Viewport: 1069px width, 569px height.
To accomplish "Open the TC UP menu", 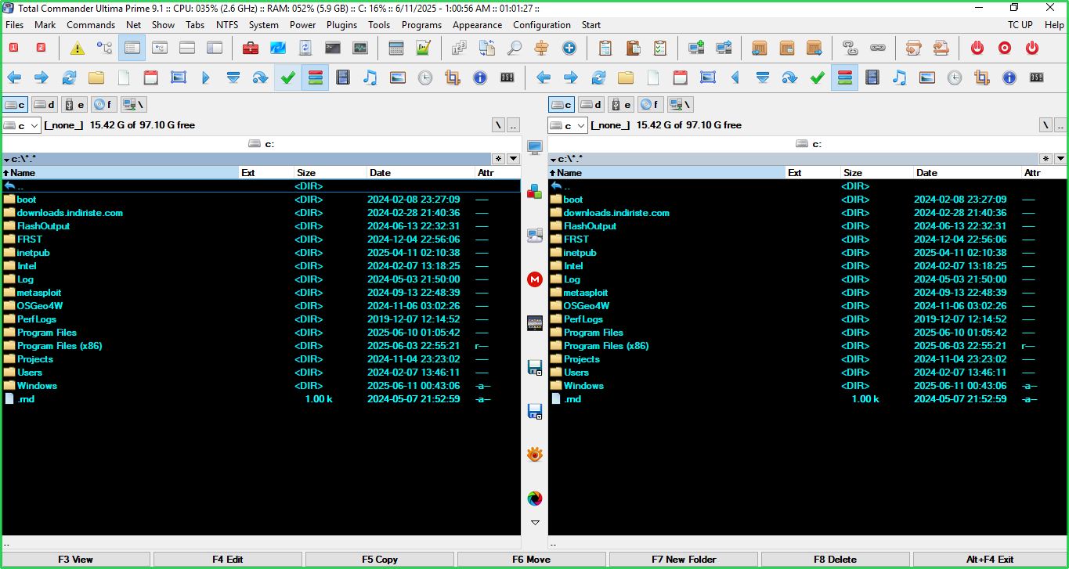I will [x=1020, y=24].
